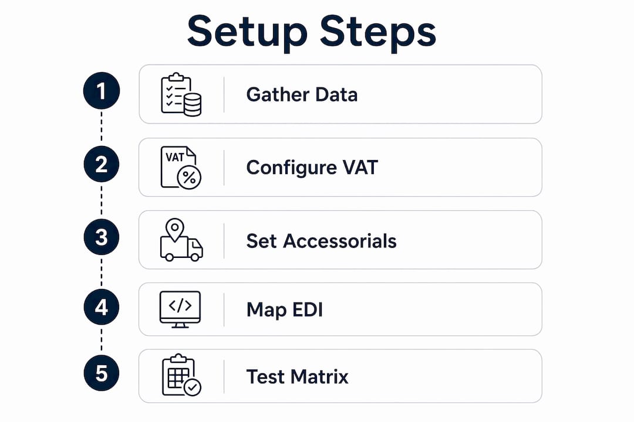Select step number 1 circle
Image resolution: width=634 pixels, height=422 pixels.
click(x=102, y=91)
